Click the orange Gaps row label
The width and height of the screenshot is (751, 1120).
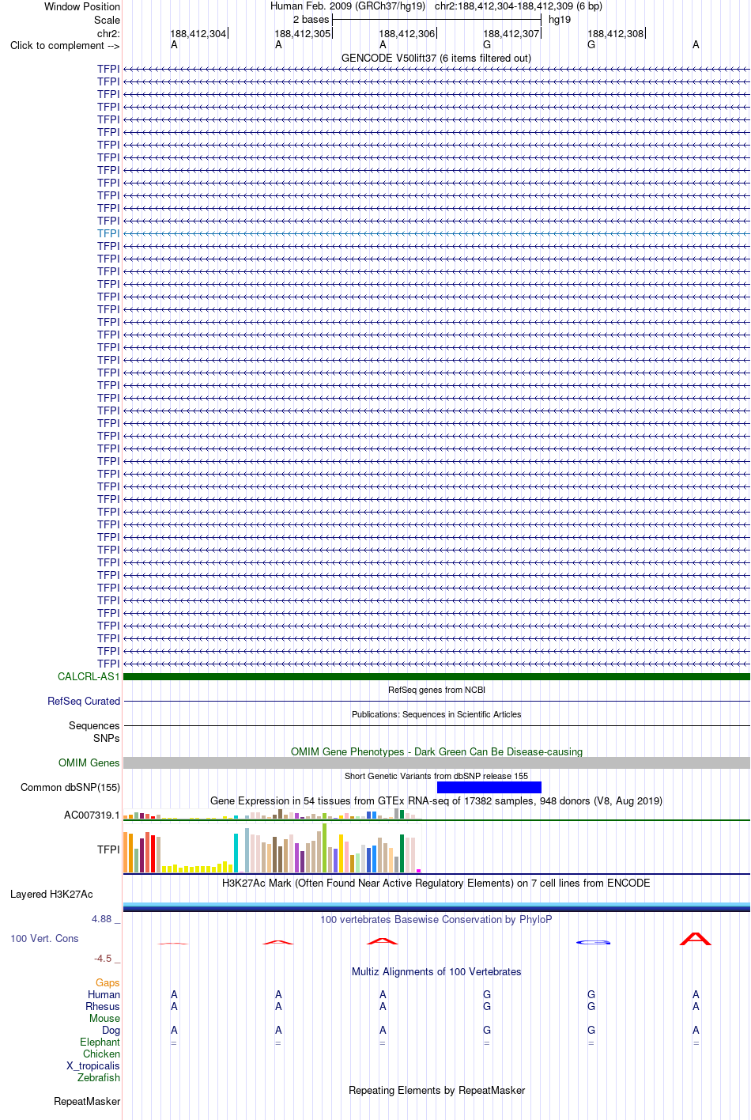(x=108, y=982)
